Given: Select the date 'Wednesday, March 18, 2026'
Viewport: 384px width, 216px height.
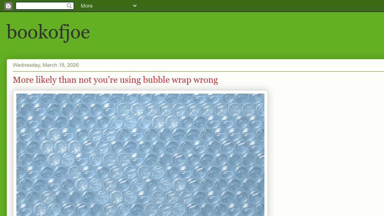Looking at the screenshot, I should point(46,65).
